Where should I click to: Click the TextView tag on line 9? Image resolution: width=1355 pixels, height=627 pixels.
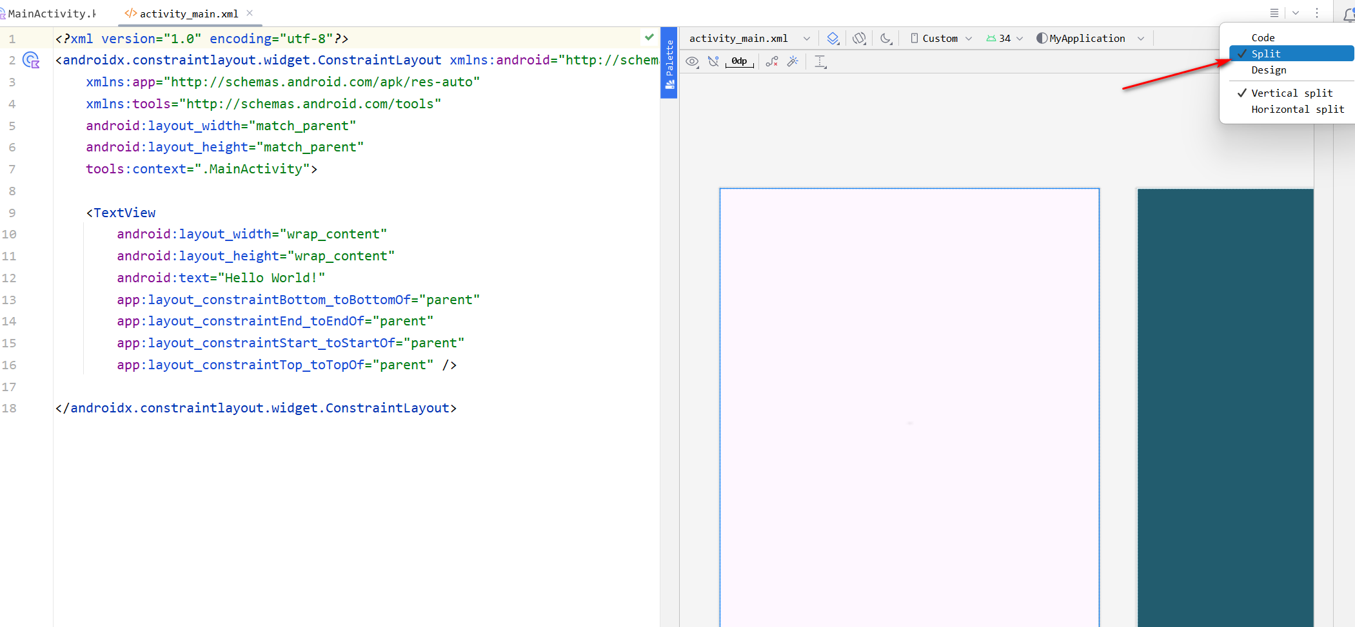point(121,213)
